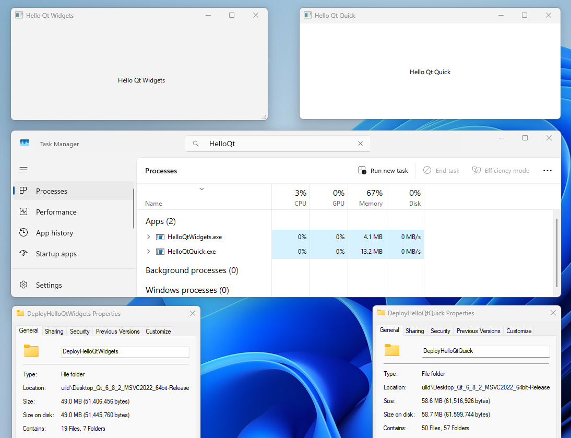Open Task Manager Settings via gear icon
This screenshot has height=438, width=571.
coord(49,285)
